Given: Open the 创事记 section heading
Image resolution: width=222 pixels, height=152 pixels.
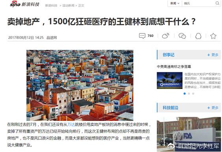Looking at the screenshot, I should point(168,55).
